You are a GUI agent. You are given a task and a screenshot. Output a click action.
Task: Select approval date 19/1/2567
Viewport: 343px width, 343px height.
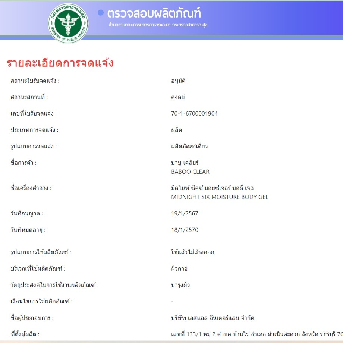(x=185, y=214)
